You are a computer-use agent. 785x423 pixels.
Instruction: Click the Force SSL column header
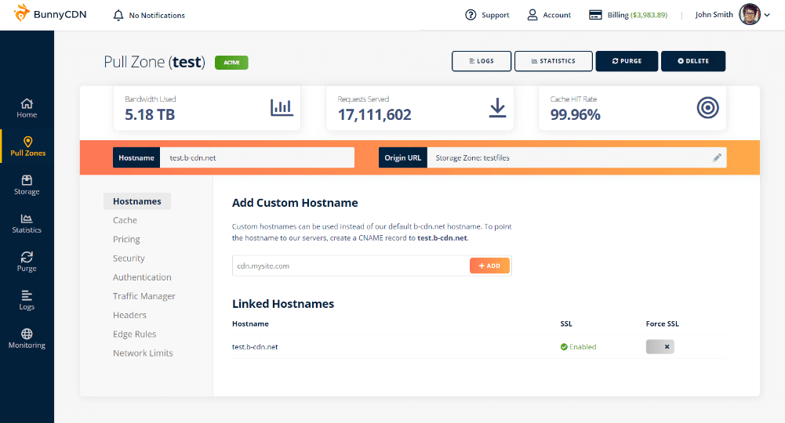click(663, 324)
